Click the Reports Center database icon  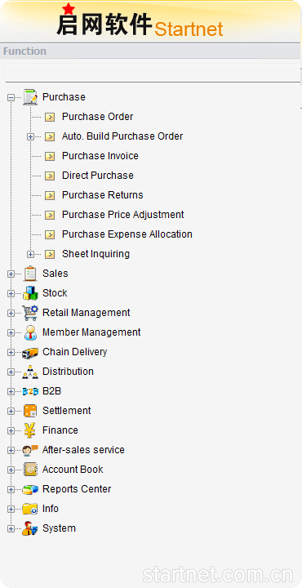pos(30,489)
